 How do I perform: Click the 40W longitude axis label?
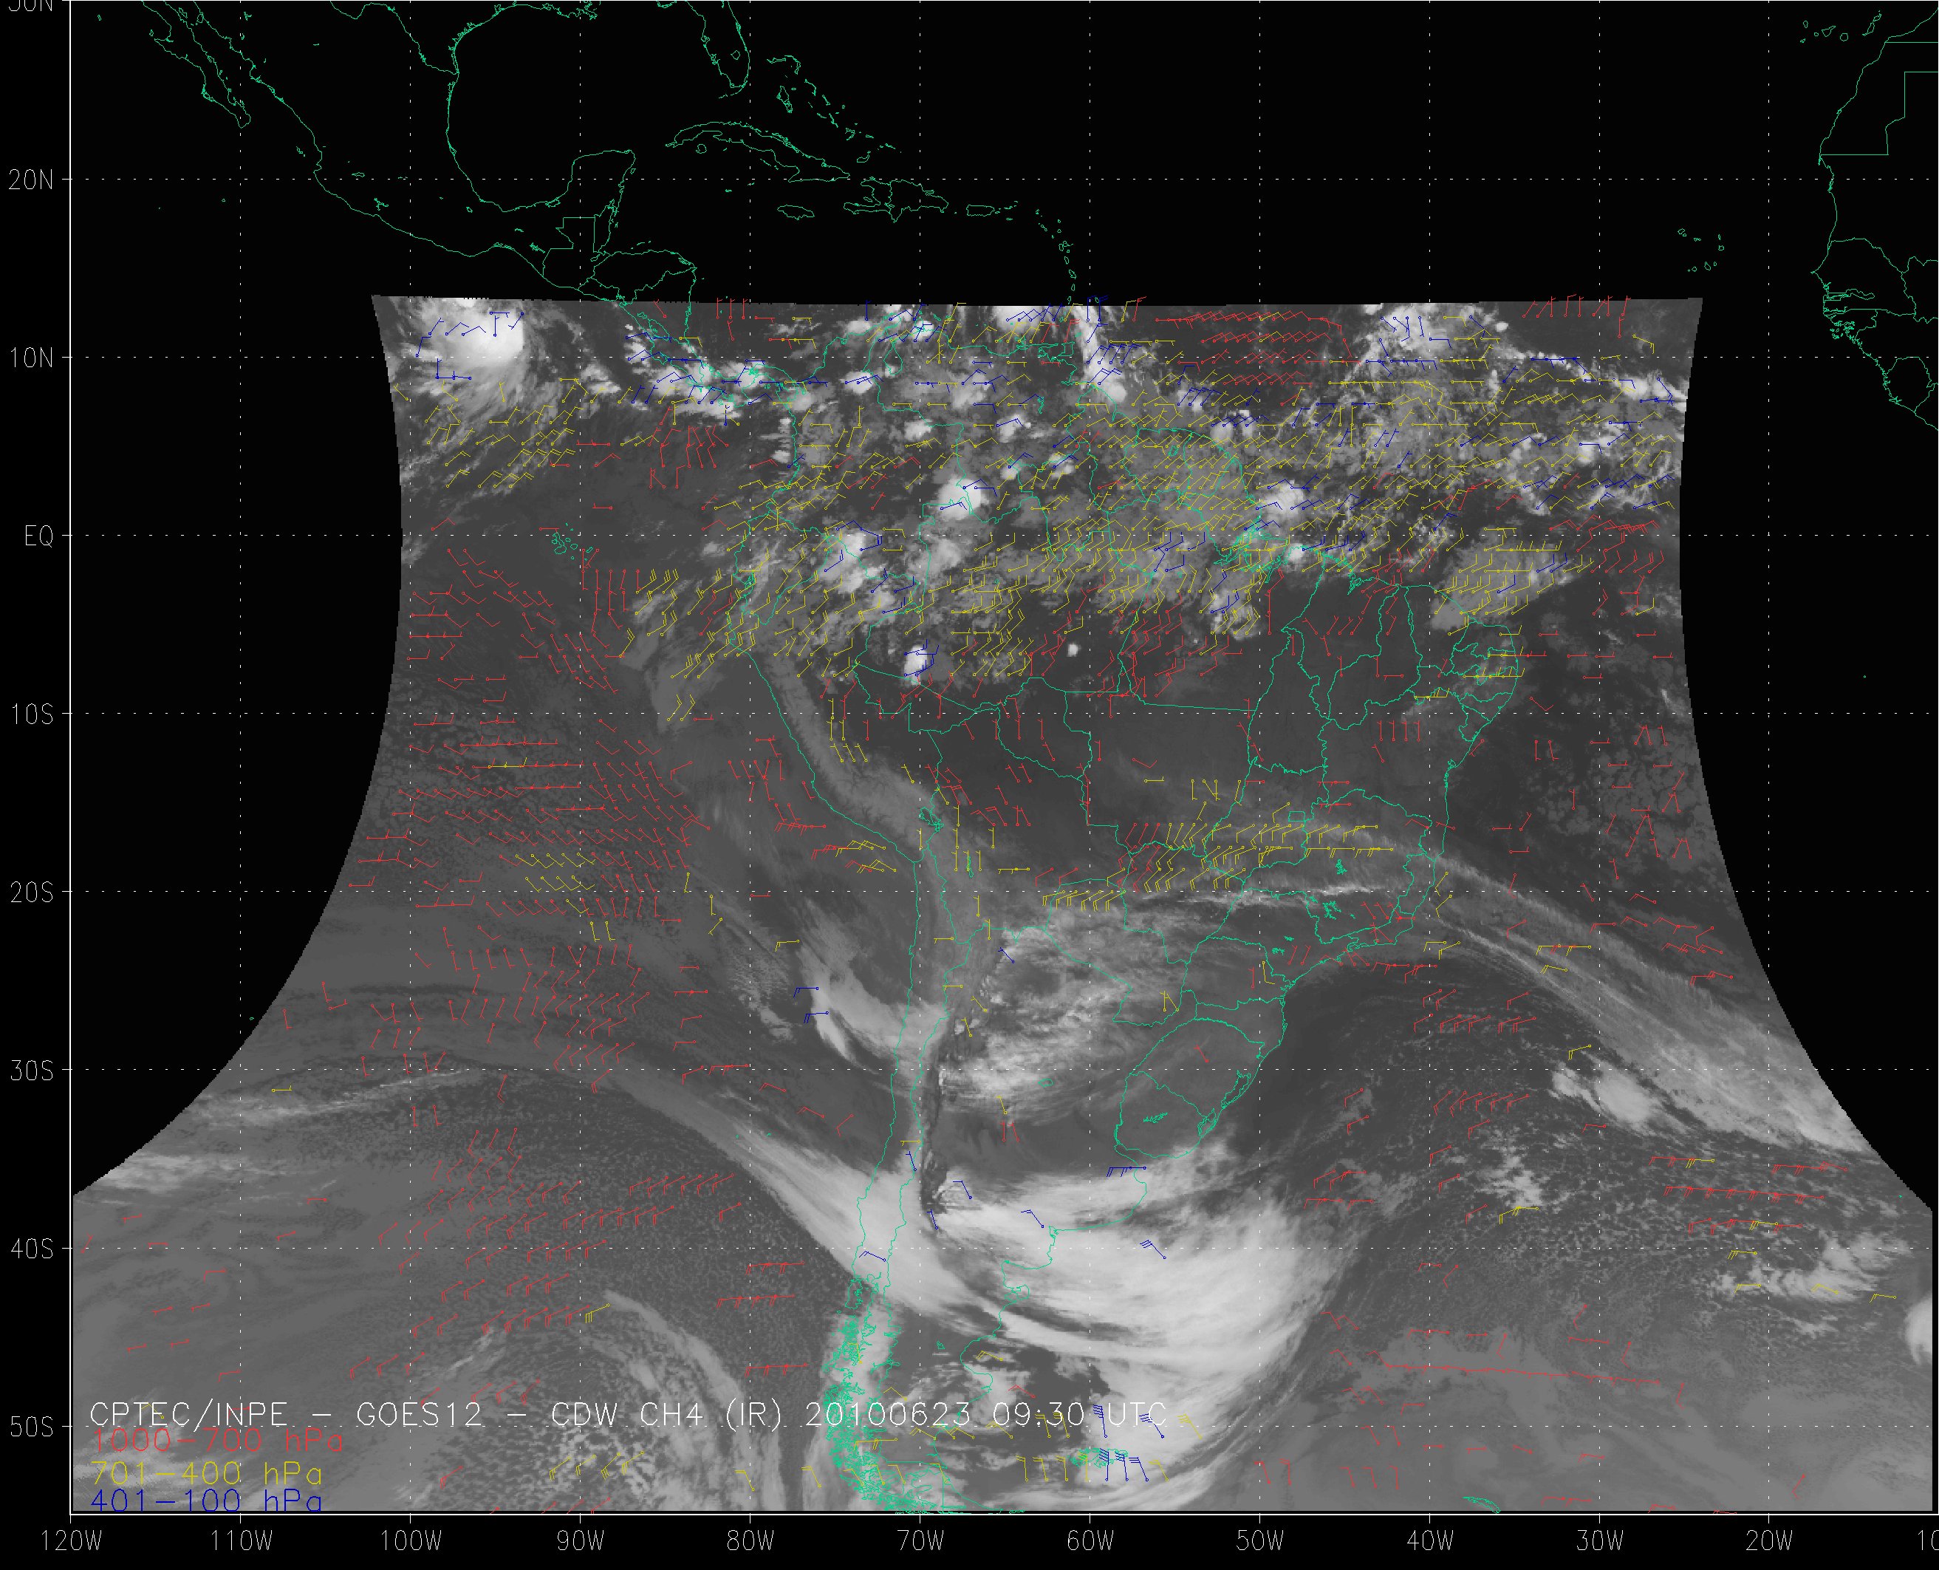coord(1430,1542)
